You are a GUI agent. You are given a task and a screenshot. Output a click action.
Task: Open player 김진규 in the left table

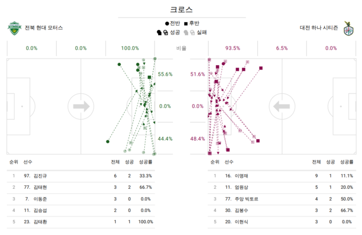tap(40, 175)
